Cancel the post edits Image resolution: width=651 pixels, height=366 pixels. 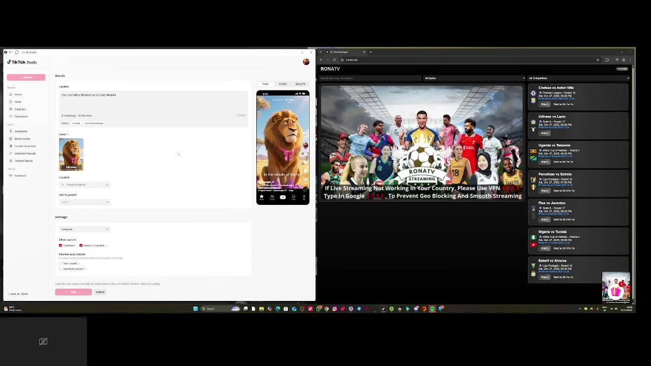click(100, 292)
